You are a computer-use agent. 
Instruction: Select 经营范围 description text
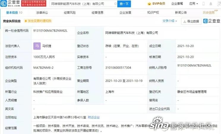pos(125,128)
